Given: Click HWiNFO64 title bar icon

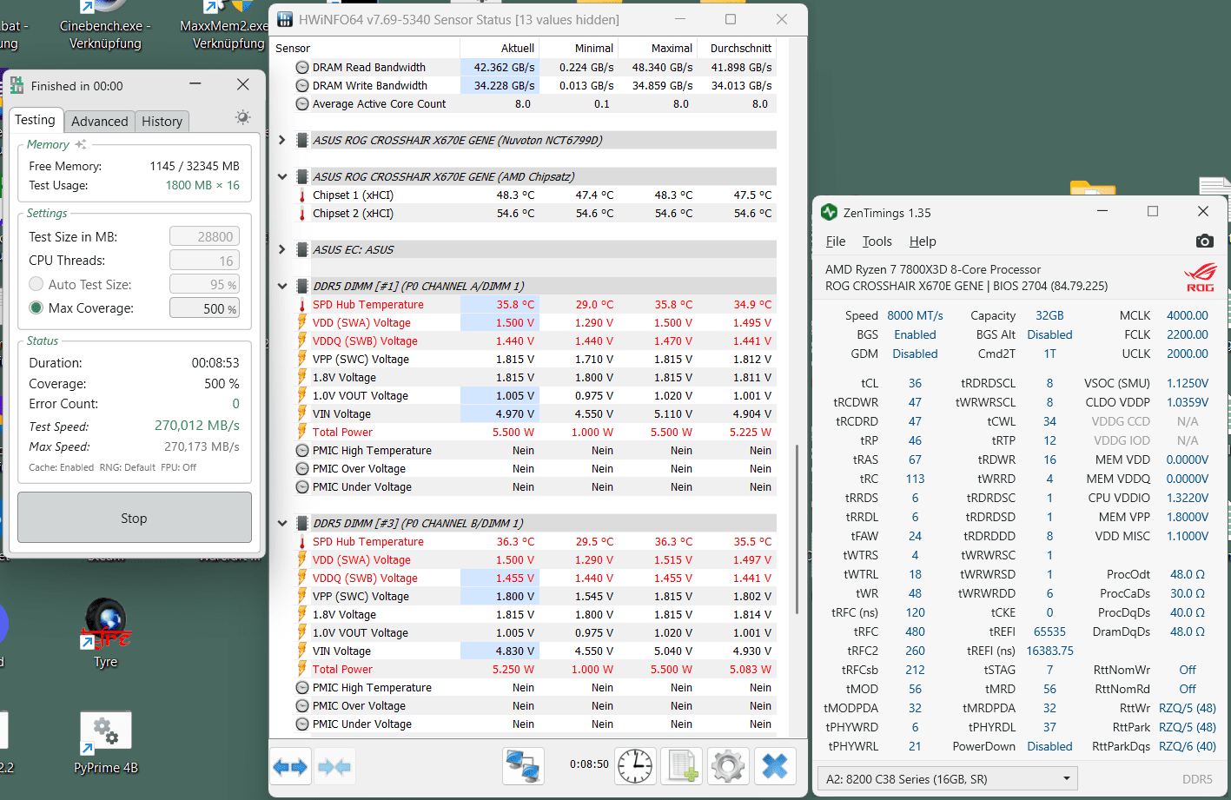Looking at the screenshot, I should point(284,19).
